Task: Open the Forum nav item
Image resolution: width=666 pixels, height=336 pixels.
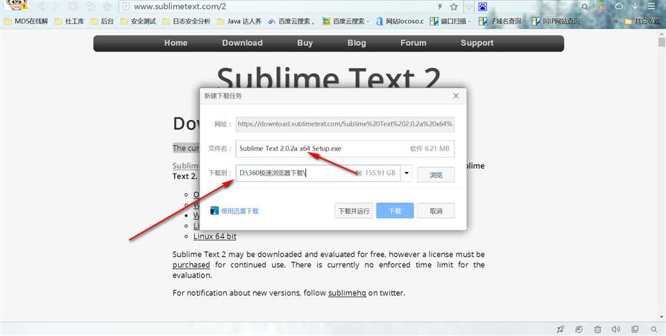Action: click(413, 43)
